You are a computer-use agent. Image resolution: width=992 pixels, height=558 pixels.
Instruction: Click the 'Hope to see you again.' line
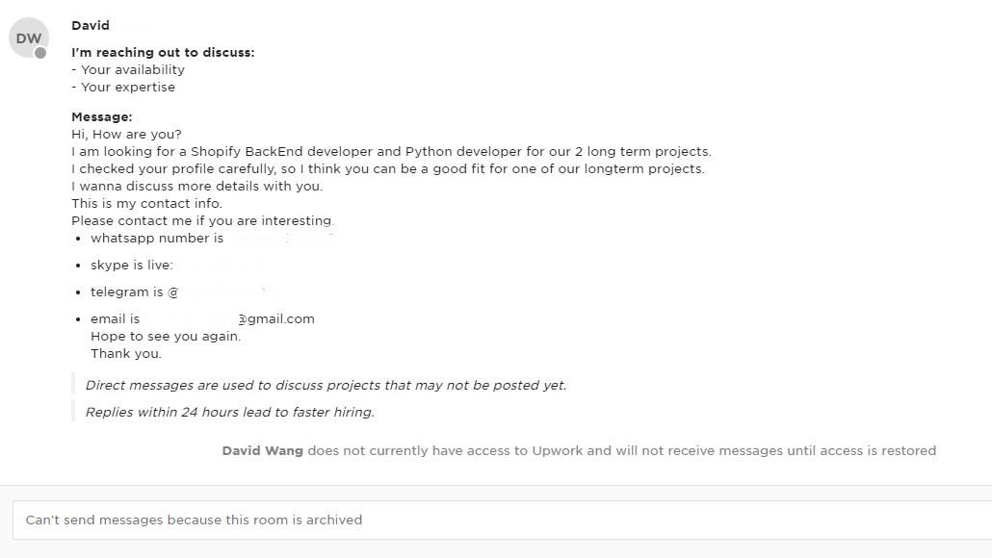coord(166,336)
